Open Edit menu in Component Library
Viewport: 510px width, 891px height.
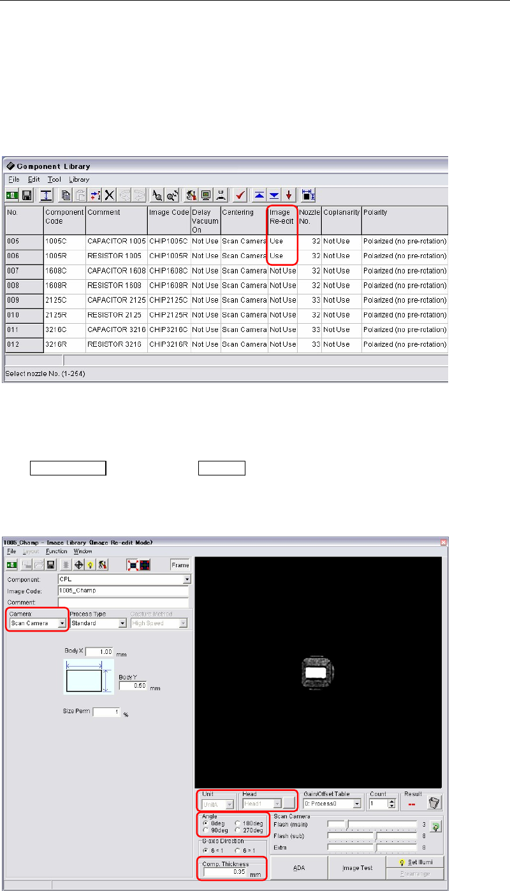[x=34, y=180]
